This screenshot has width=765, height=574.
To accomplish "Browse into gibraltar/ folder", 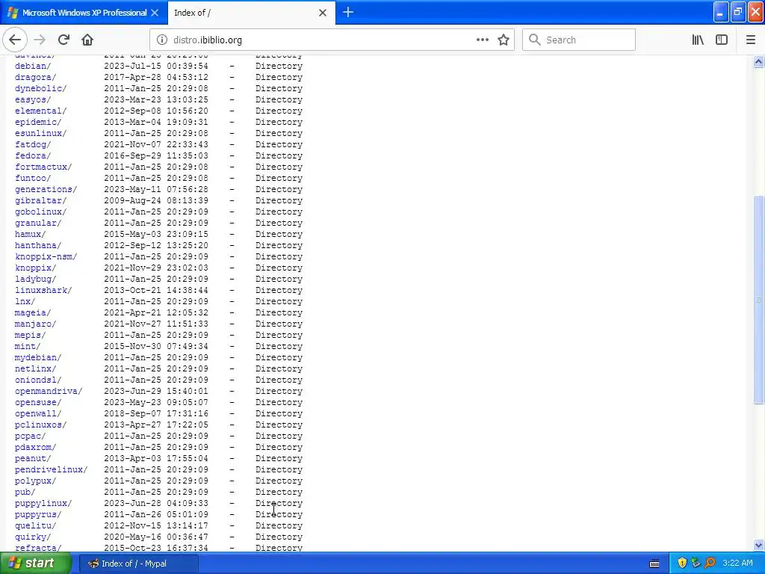I will pos(40,200).
